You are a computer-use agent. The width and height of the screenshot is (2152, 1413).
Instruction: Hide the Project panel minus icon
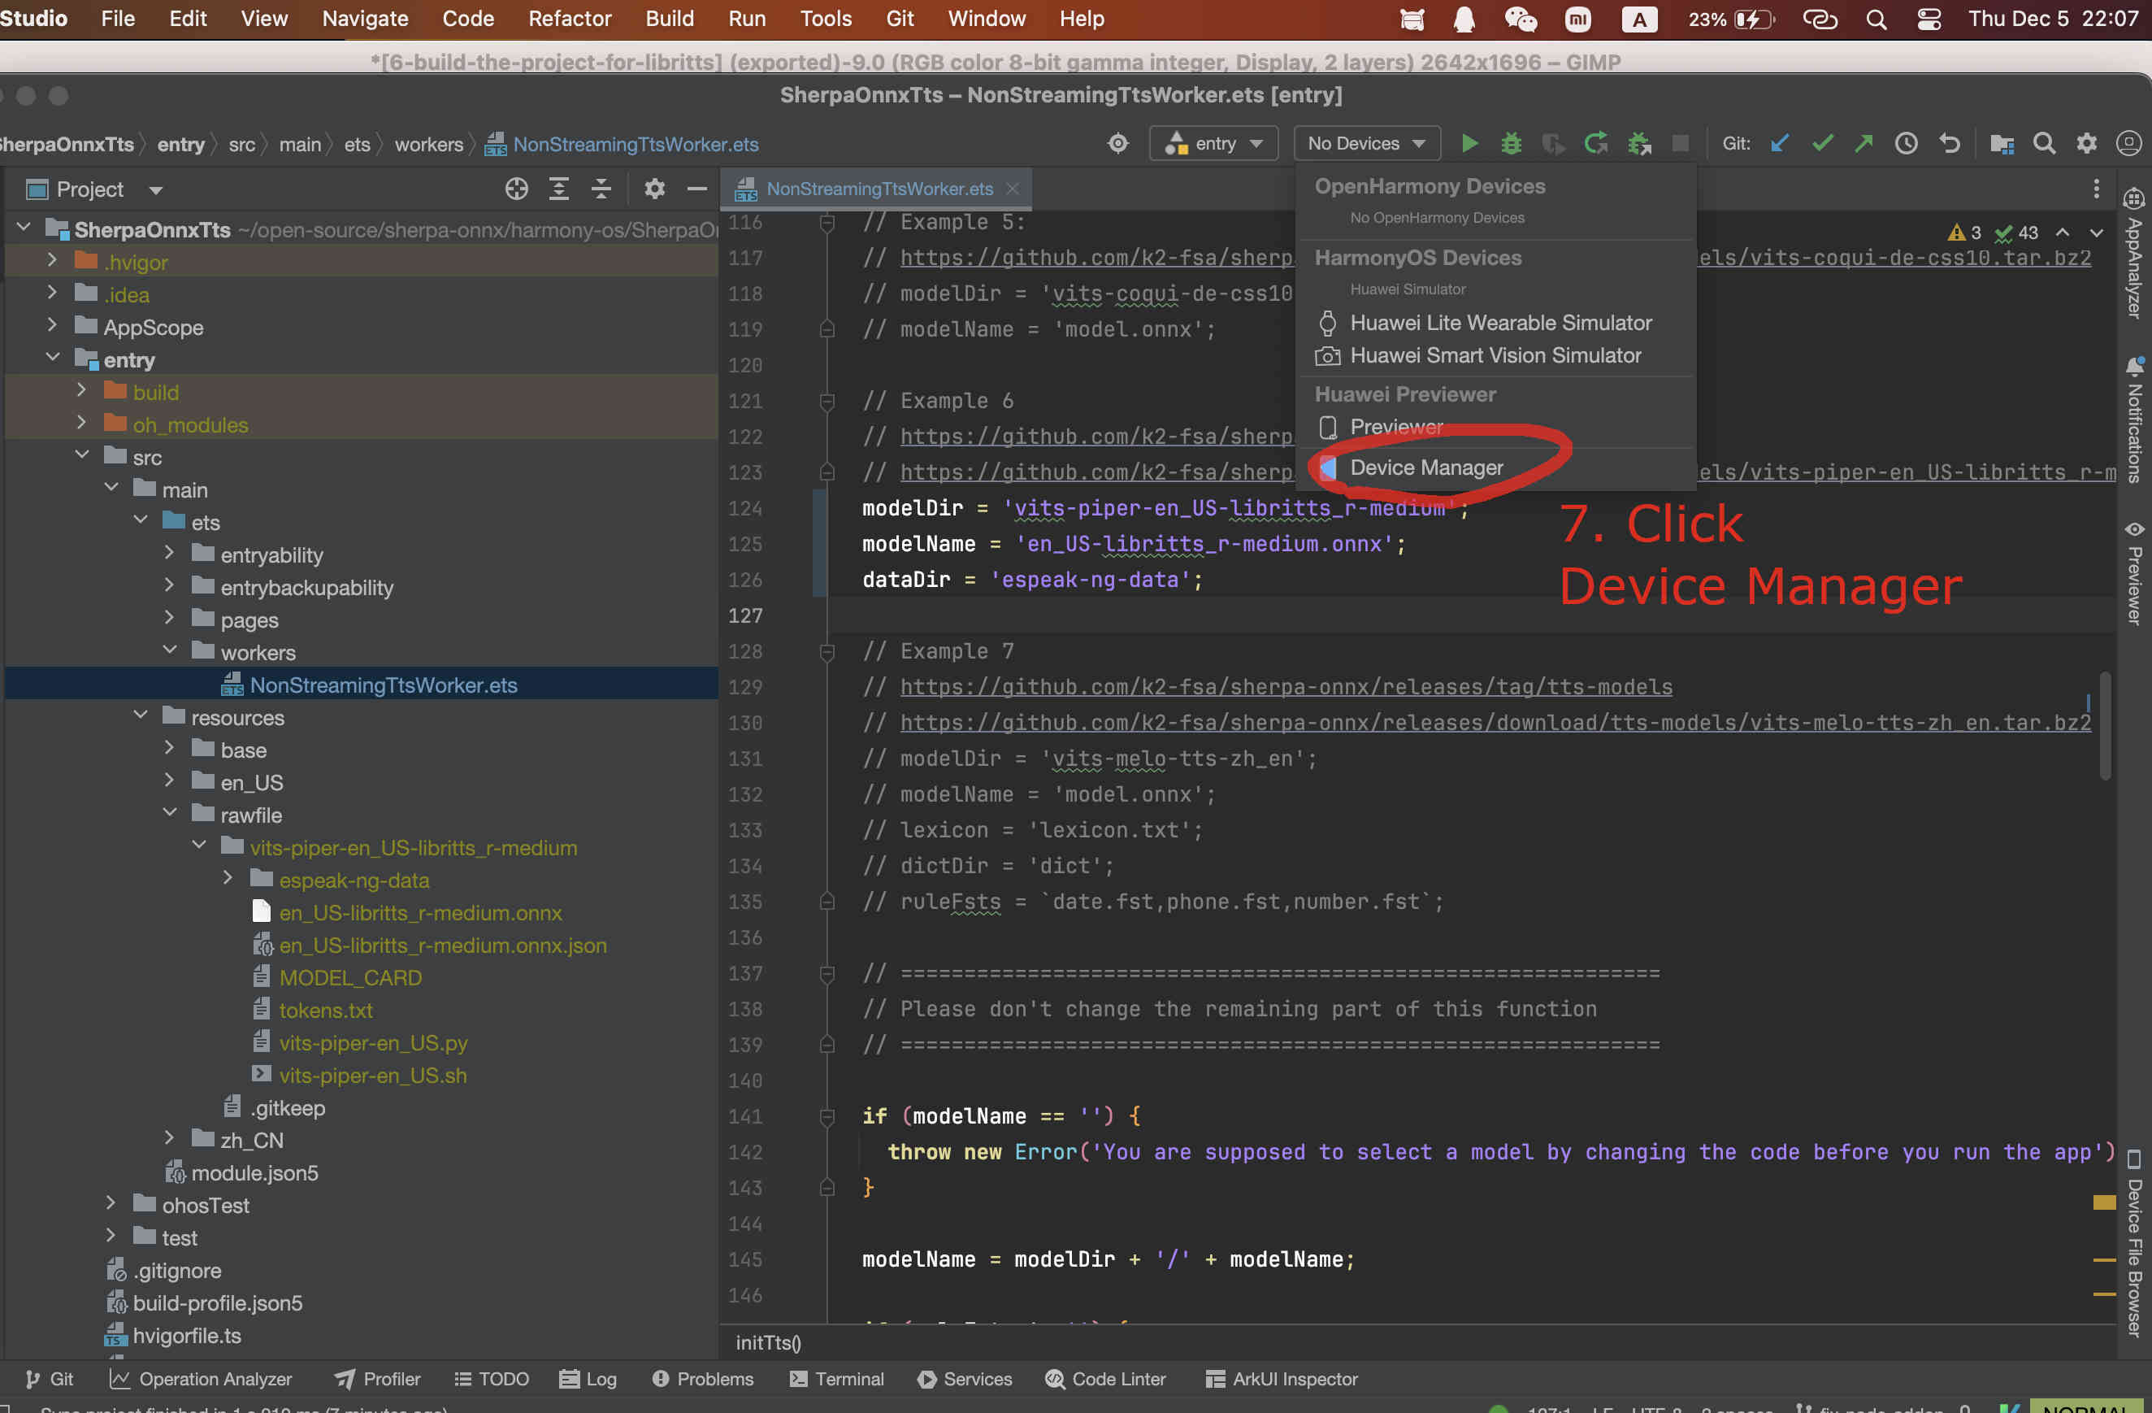(x=696, y=188)
